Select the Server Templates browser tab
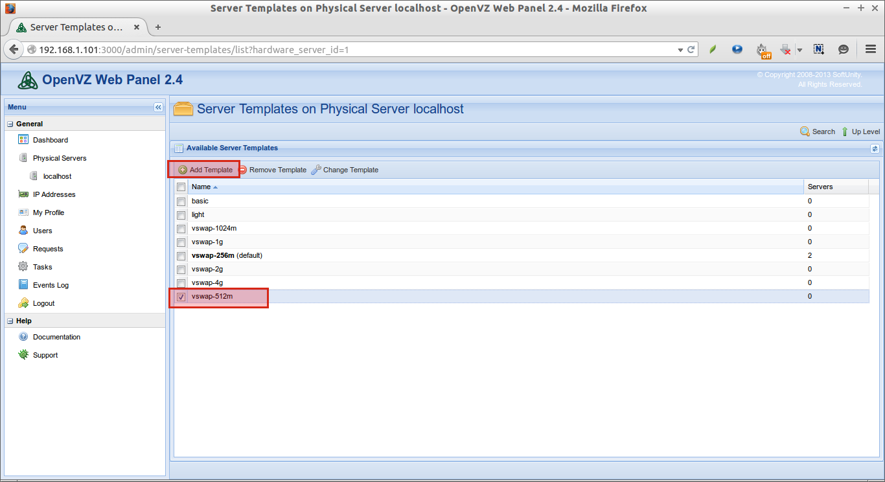The image size is (885, 482). [x=77, y=27]
